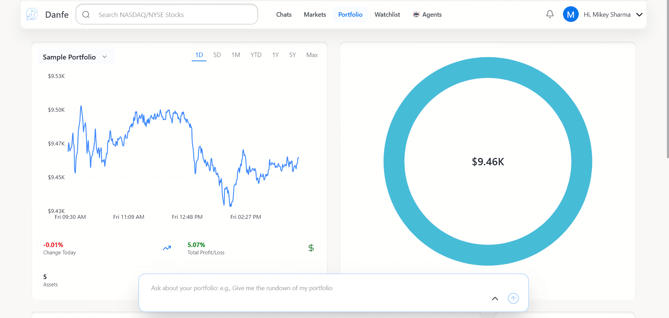This screenshot has height=318, width=669.
Task: Go to the Chats page
Action: (283, 14)
